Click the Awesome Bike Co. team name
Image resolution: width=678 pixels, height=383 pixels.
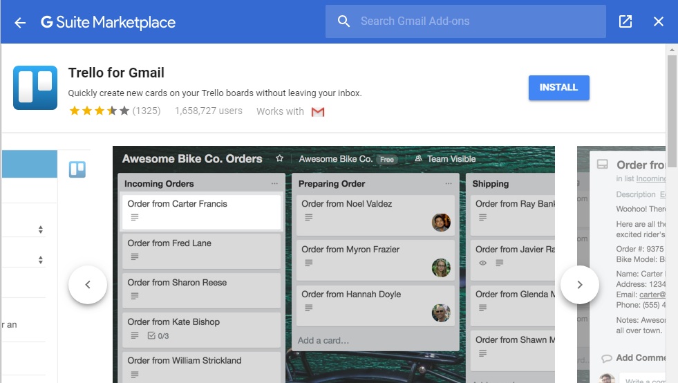(x=335, y=159)
